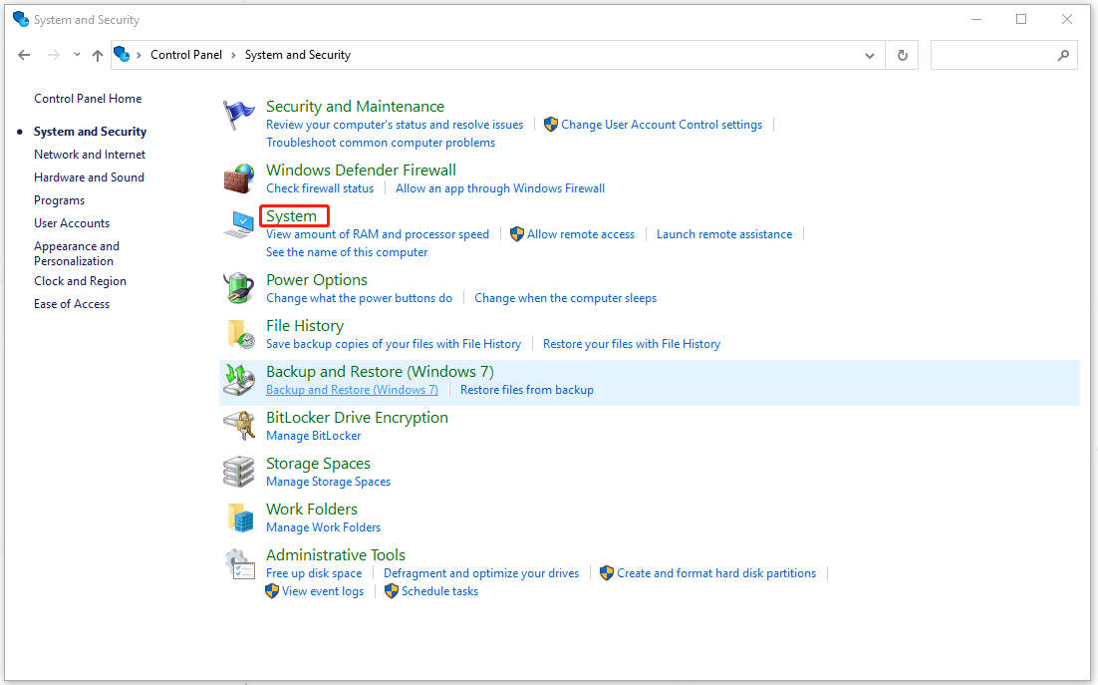Click the shield icon beside Change User Account Control
This screenshot has width=1098, height=685.
tap(551, 124)
